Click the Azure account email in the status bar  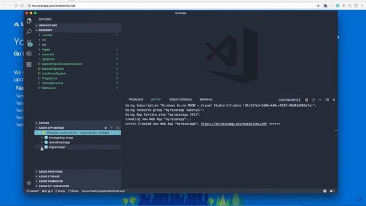(104, 191)
